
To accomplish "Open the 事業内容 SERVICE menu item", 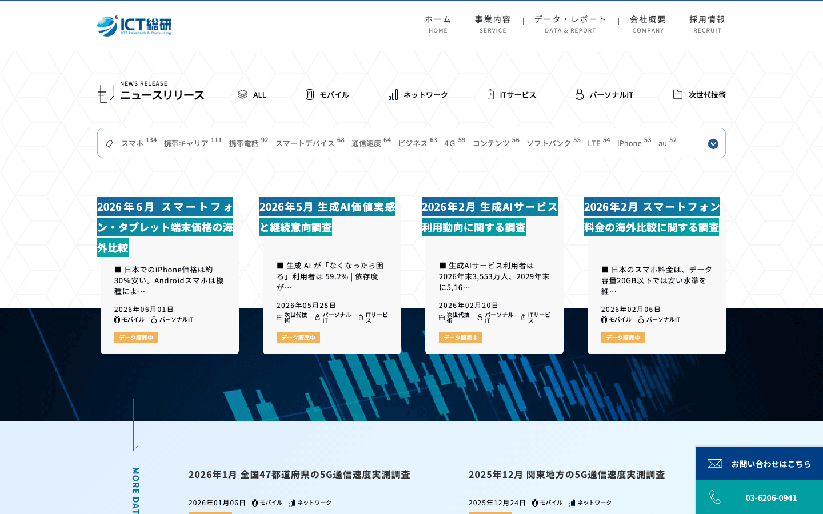I will click(x=493, y=24).
